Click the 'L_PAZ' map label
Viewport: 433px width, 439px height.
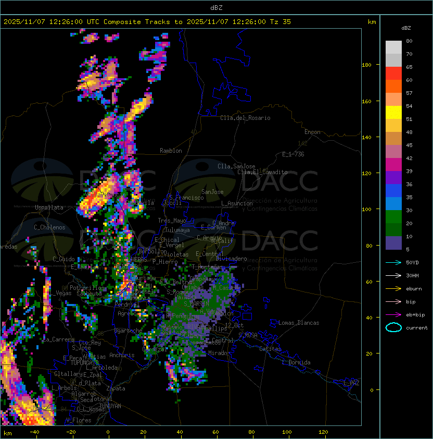click(x=351, y=383)
